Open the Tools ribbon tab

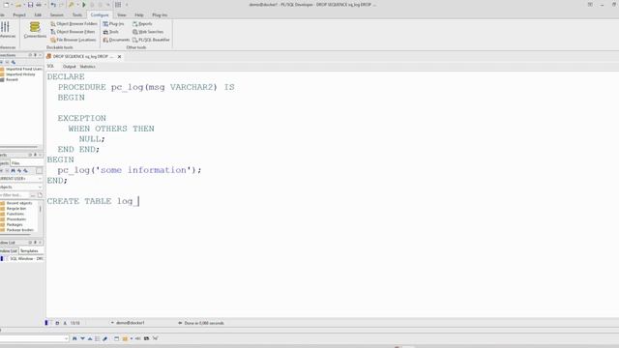point(77,15)
